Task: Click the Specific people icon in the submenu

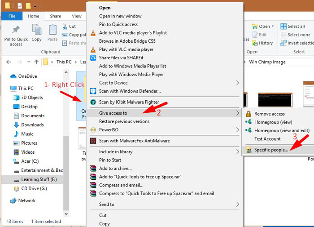Action: pyautogui.click(x=249, y=150)
